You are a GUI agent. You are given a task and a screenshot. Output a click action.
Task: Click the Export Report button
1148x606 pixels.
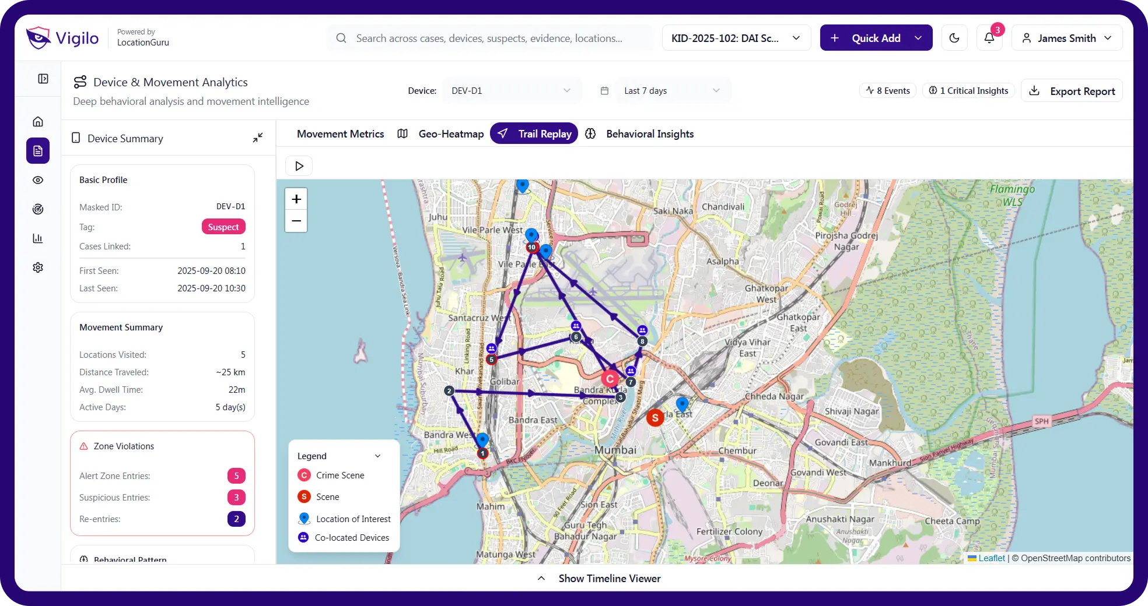click(x=1072, y=91)
